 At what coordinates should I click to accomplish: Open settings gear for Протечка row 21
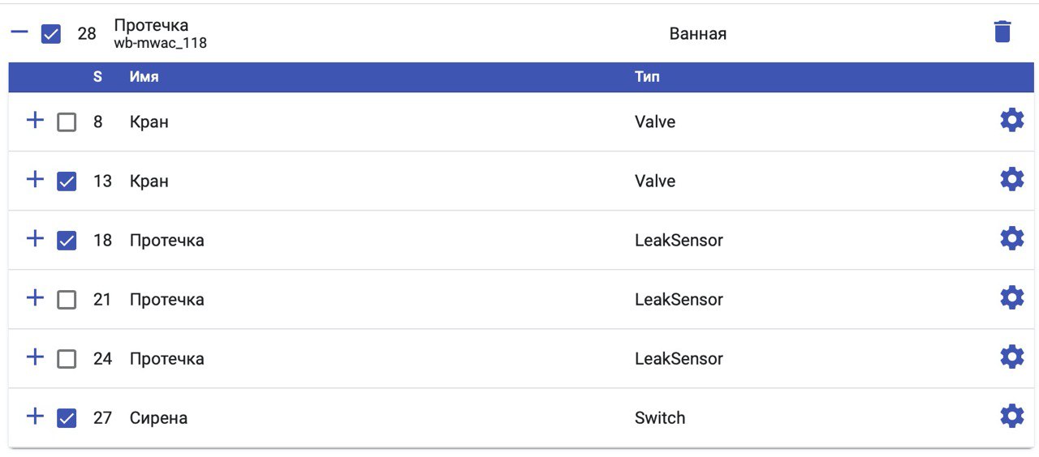[1011, 297]
